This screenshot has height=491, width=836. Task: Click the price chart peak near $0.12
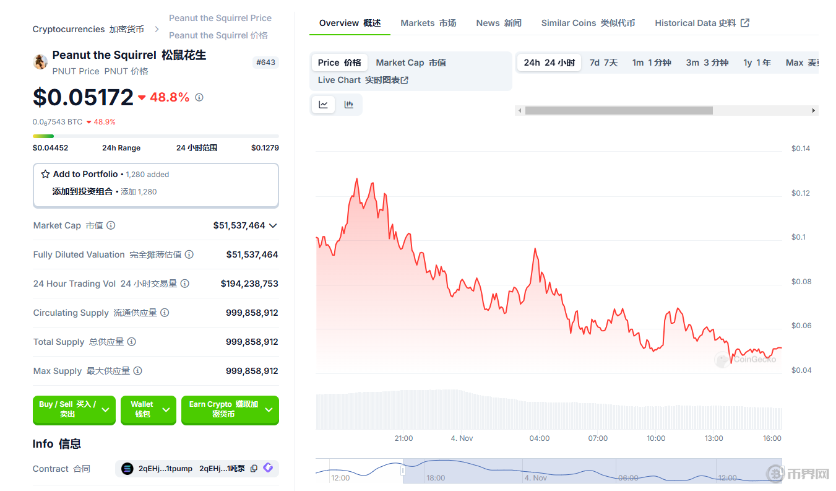point(356,180)
